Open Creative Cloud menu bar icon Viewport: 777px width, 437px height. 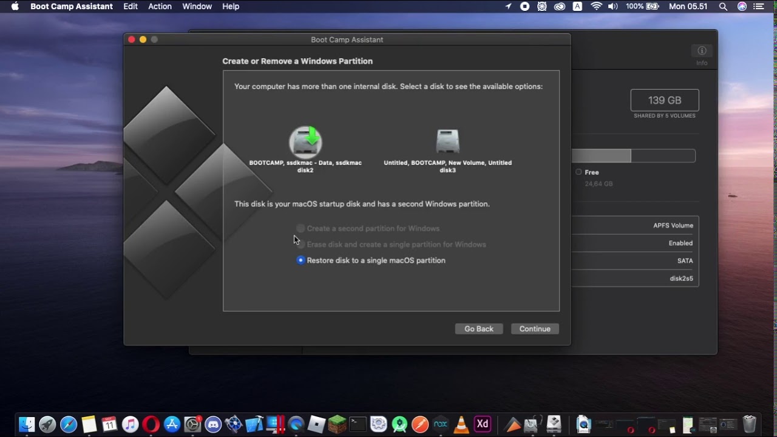(560, 6)
